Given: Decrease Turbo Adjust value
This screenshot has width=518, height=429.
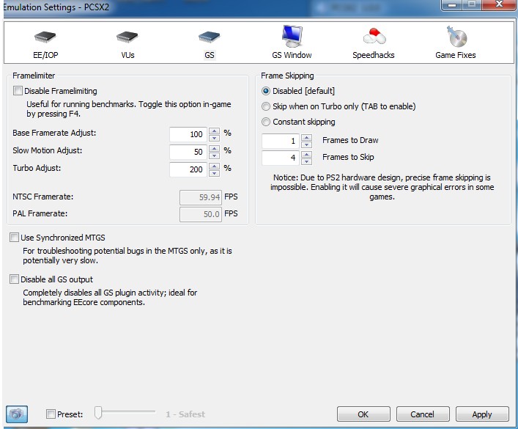Looking at the screenshot, I should pyautogui.click(x=215, y=173).
